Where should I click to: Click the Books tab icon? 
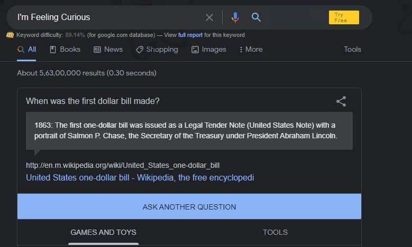point(53,50)
